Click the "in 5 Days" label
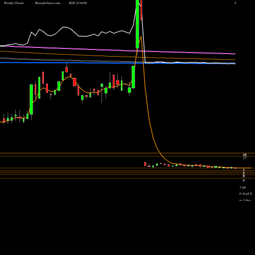This screenshot has height=255, width=255. pos(245,200)
